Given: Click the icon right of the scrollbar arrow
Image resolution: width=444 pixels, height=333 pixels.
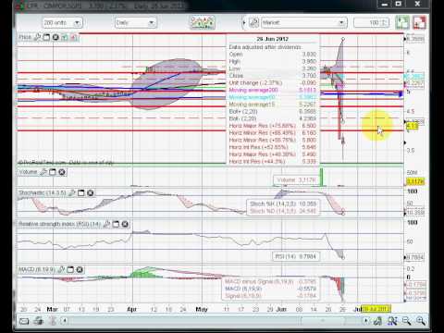Looking at the screenshot, I should [x=377, y=321].
